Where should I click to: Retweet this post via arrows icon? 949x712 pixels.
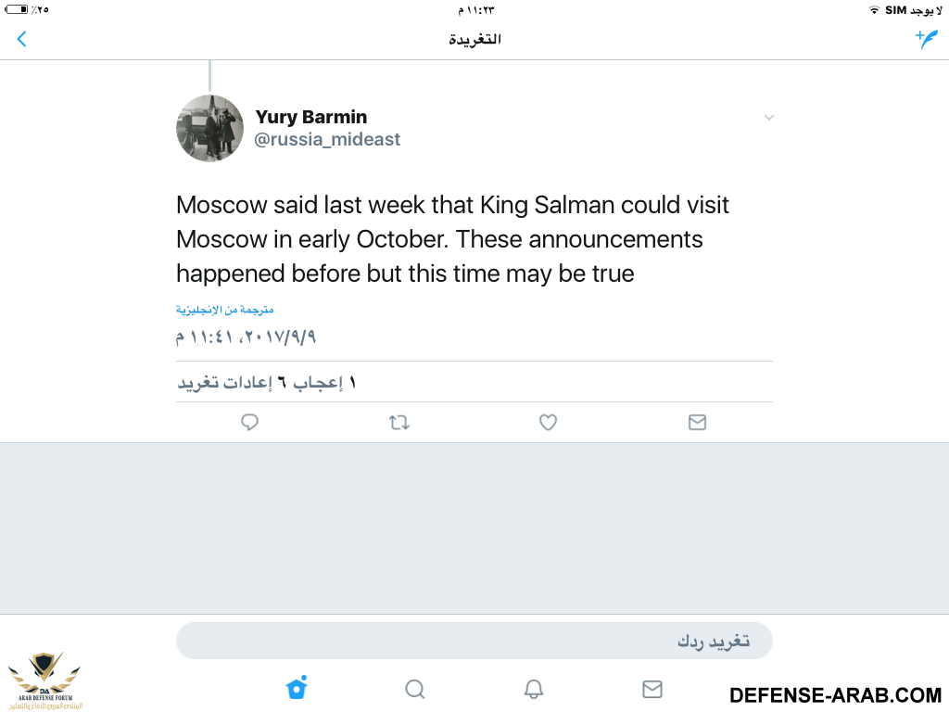pyautogui.click(x=399, y=422)
